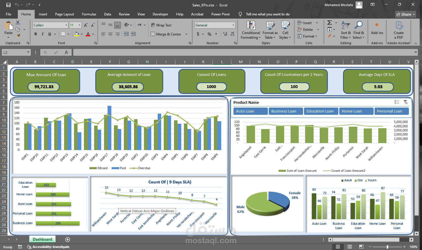The height and width of the screenshot is (250, 422).
Task: Click the formula bar input field
Action: [243, 52]
